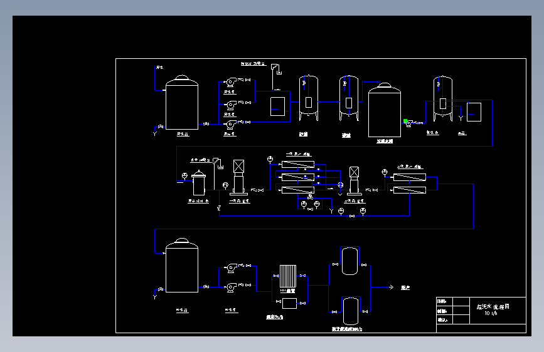
Task: Select the square salt tank at the far right
Action: [x=474, y=112]
